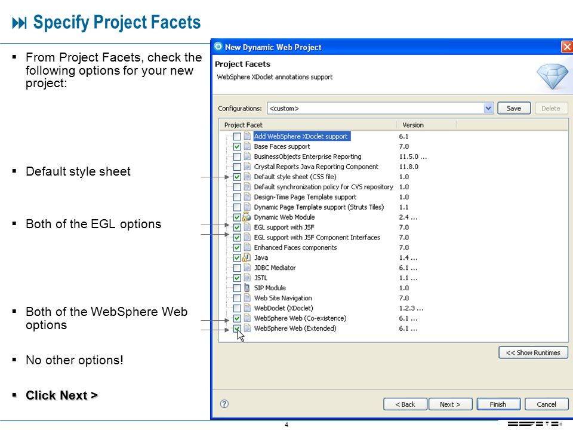Check Dynamic Page Template support (Struts Tiles) checkbox

coord(237,207)
